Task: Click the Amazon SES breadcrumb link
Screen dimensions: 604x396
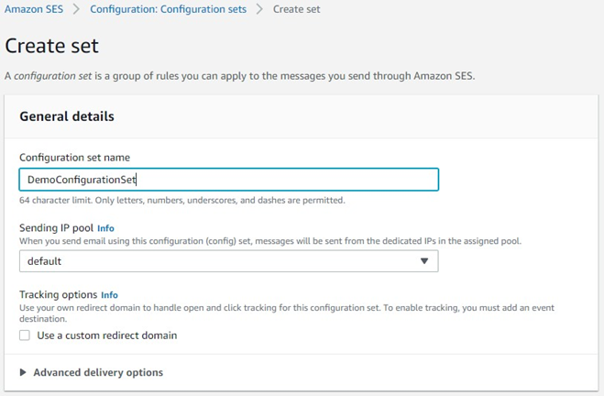Action: [35, 9]
